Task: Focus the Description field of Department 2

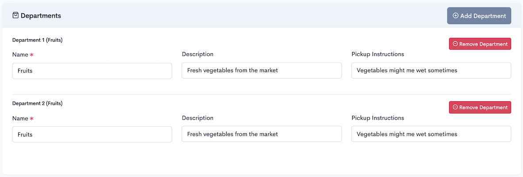Action: pos(262,134)
